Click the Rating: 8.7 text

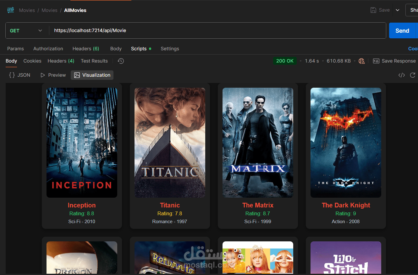click(258, 214)
